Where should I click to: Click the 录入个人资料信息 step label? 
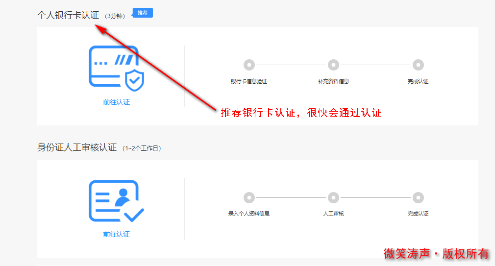249,214
